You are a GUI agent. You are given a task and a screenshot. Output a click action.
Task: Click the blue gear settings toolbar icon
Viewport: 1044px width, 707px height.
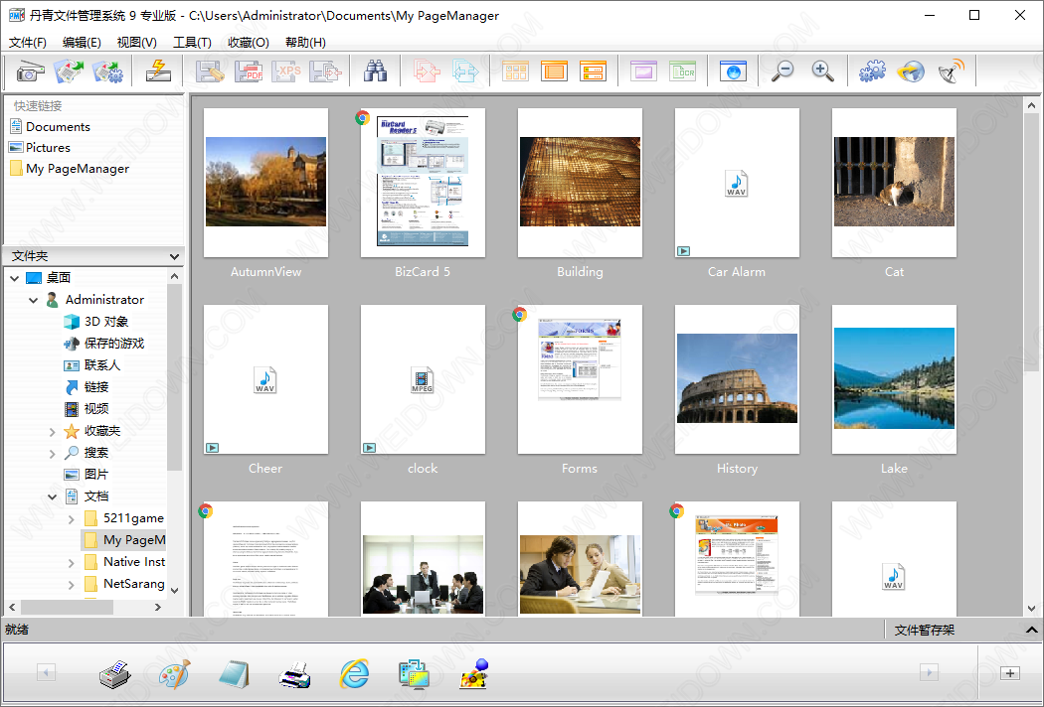872,71
